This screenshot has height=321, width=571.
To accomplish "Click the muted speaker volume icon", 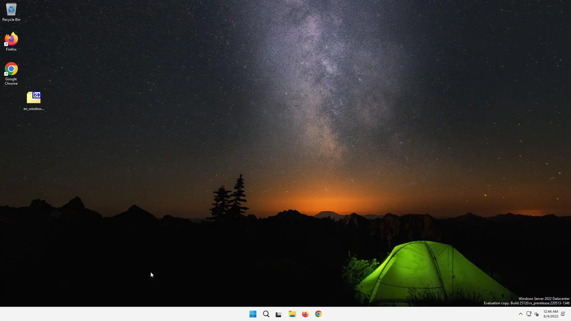I will click(x=537, y=314).
